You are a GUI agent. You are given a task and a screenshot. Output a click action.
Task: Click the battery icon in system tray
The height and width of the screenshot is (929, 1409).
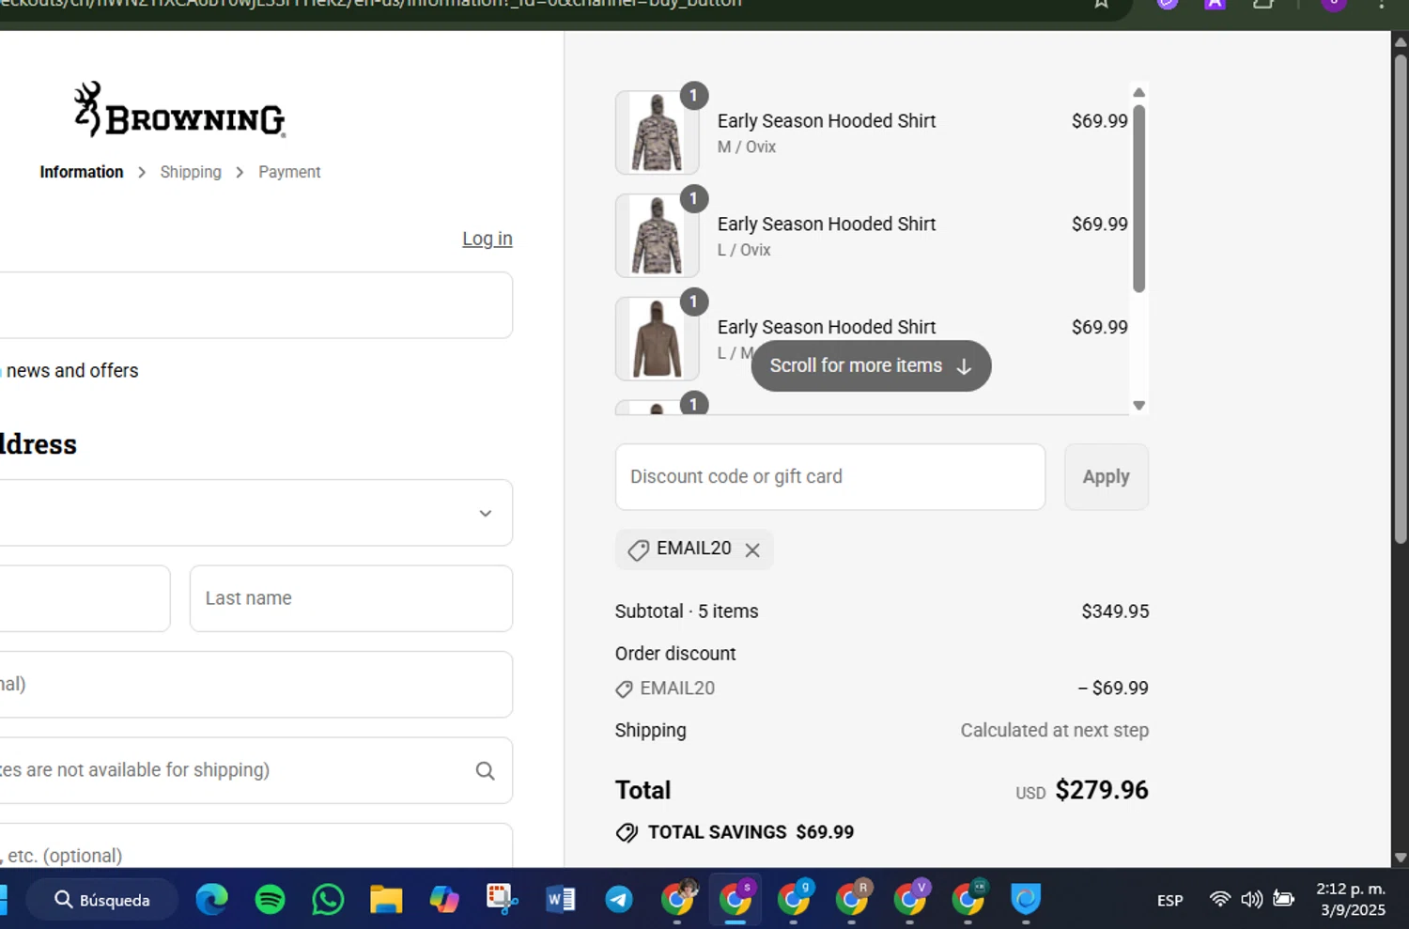1283,900
